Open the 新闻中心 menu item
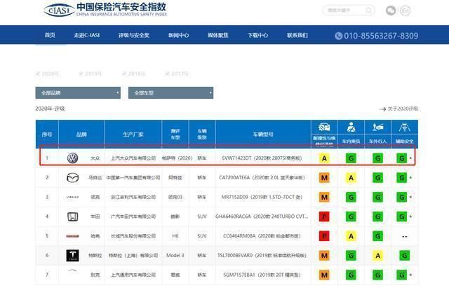Image resolution: width=449 pixels, height=288 pixels. click(x=178, y=35)
